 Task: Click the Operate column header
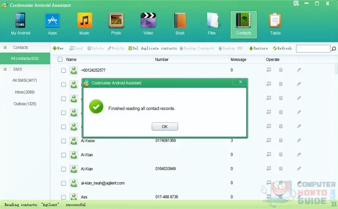(x=272, y=59)
